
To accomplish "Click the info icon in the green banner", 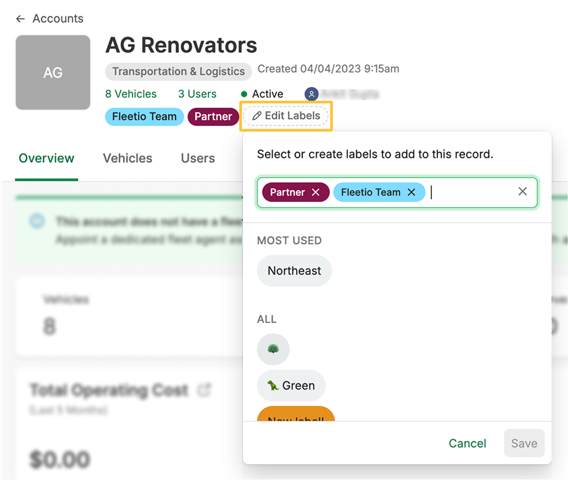I will (x=37, y=221).
